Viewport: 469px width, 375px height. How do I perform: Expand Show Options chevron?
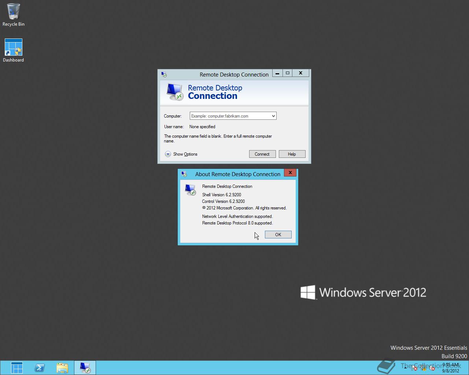click(x=168, y=154)
